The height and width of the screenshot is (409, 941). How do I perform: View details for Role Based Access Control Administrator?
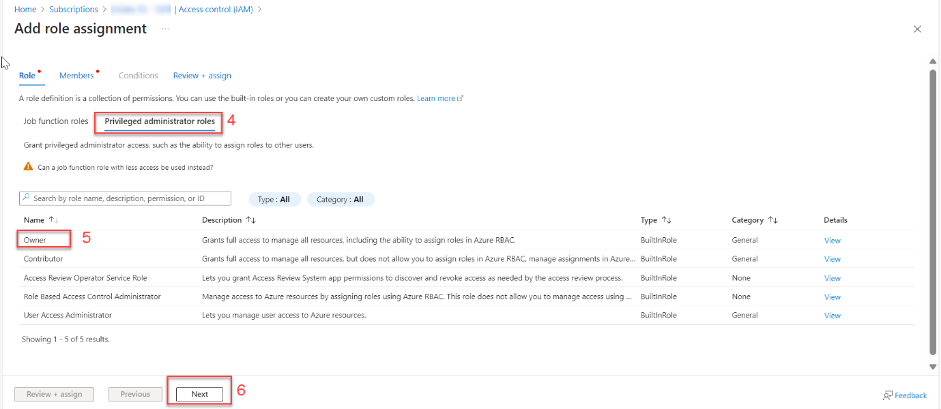[833, 297]
